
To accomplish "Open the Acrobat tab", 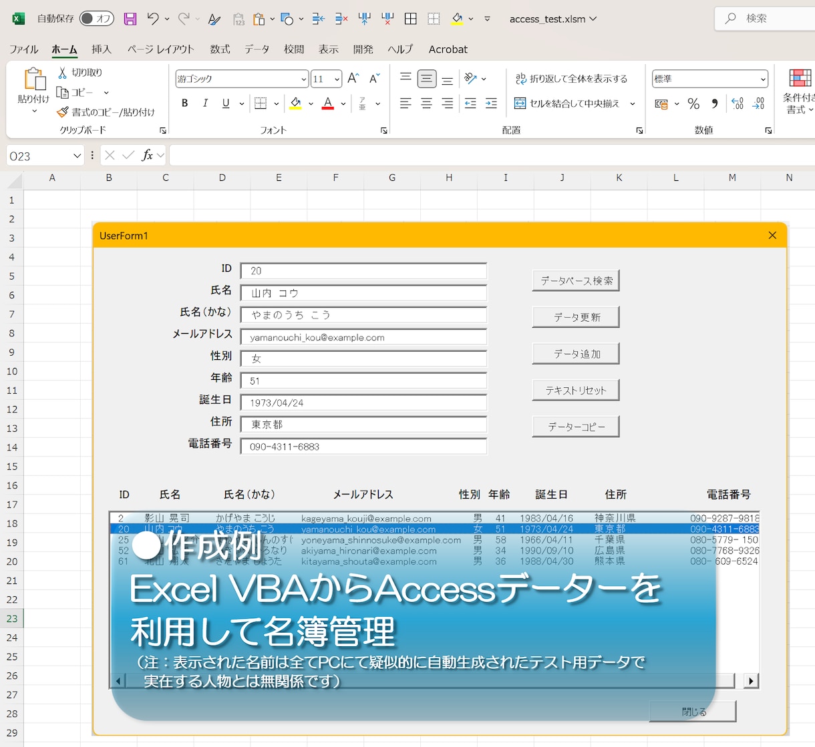I will 448,49.
